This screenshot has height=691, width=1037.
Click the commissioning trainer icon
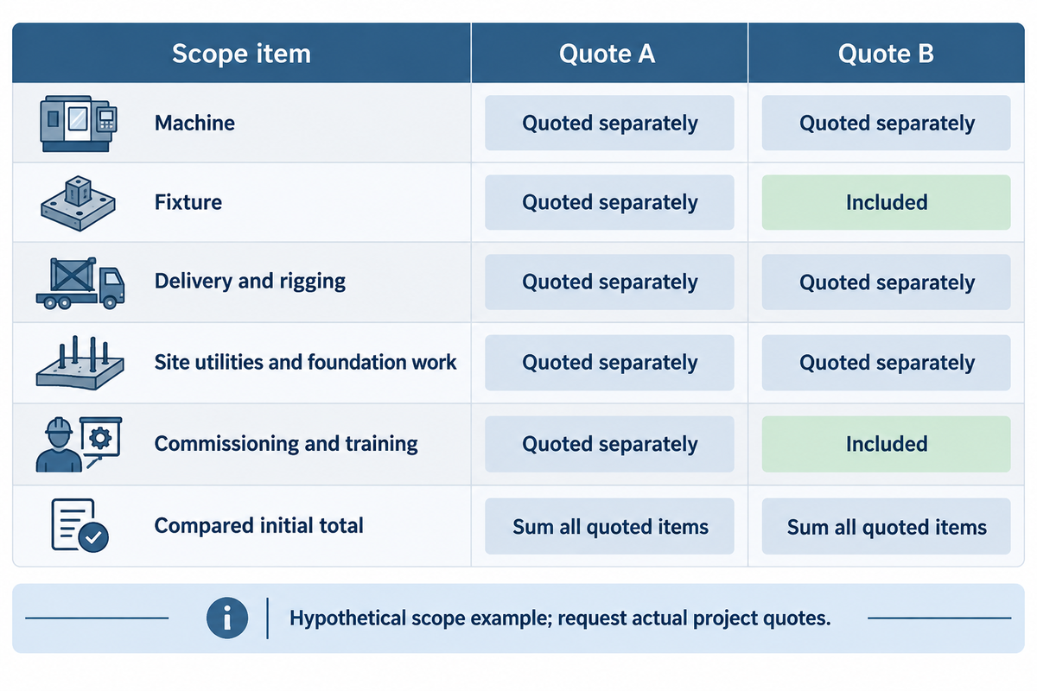(80, 443)
